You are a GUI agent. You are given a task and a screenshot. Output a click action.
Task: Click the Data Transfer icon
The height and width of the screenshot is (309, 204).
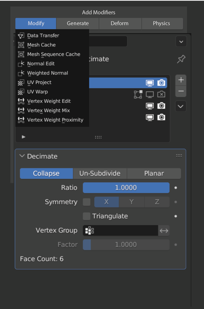[x=21, y=36]
